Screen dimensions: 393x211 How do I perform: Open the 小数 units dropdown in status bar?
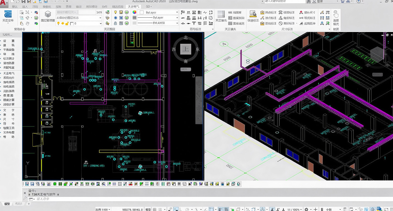330,209
